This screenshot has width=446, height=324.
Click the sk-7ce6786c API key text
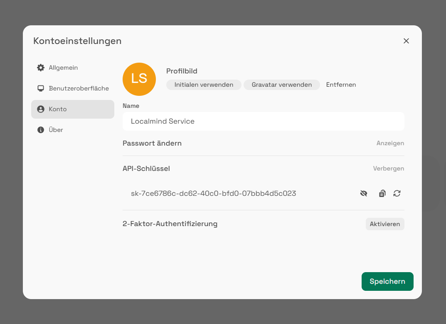click(x=213, y=193)
